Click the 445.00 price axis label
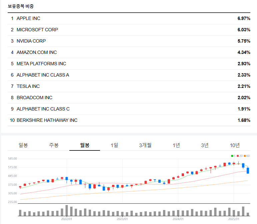257x224 pixels. tap(12, 176)
